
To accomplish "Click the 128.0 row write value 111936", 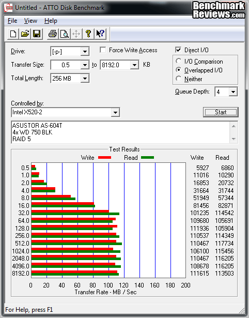I will click(x=199, y=229).
